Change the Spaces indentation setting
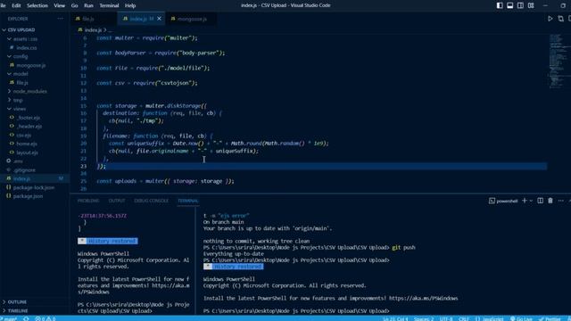Image resolution: width=571 pixels, height=321 pixels. click(424, 319)
